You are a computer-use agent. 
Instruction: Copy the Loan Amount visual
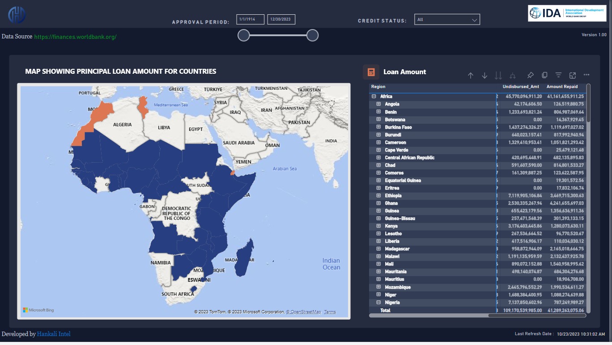[x=544, y=75]
